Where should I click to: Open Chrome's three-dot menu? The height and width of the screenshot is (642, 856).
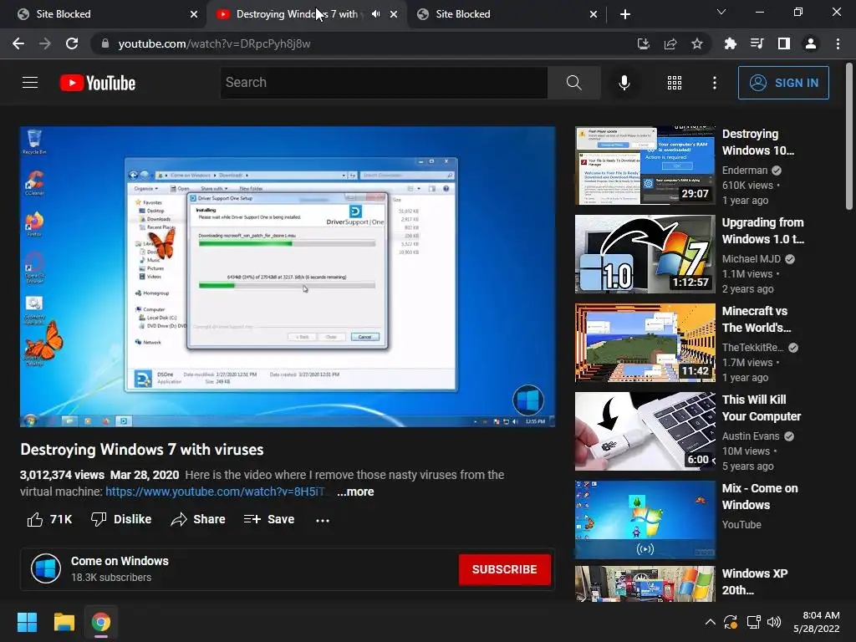pyautogui.click(x=838, y=43)
